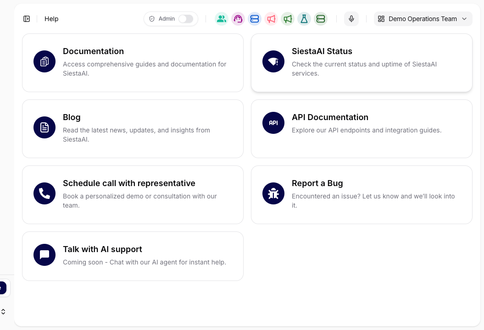Open Schedule call with representative card
Image resolution: width=484 pixels, height=330 pixels.
(x=133, y=195)
